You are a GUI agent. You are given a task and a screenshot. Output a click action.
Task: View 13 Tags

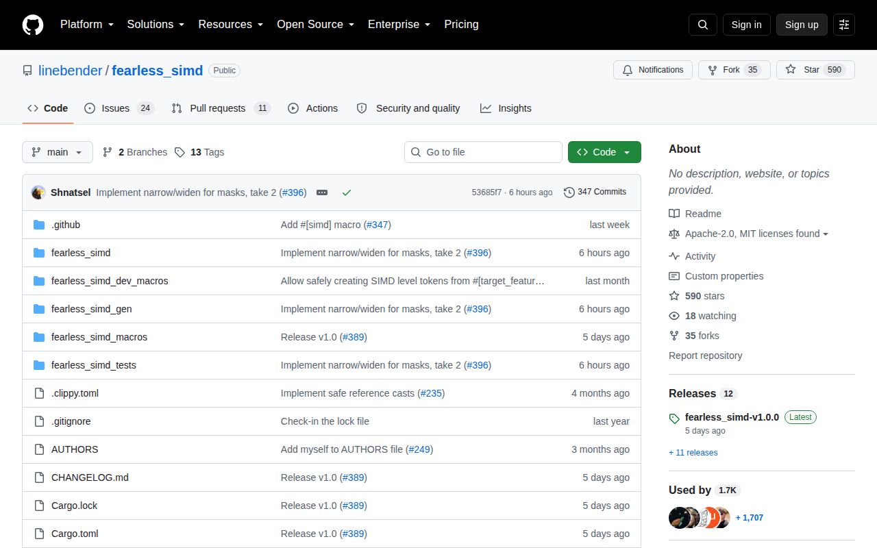tap(199, 152)
